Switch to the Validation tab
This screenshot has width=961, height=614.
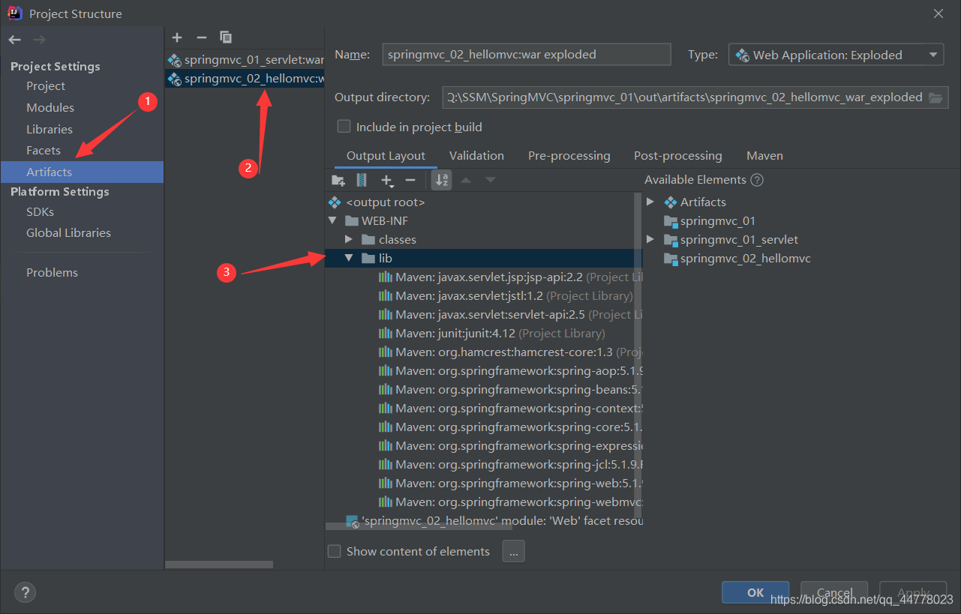point(476,156)
